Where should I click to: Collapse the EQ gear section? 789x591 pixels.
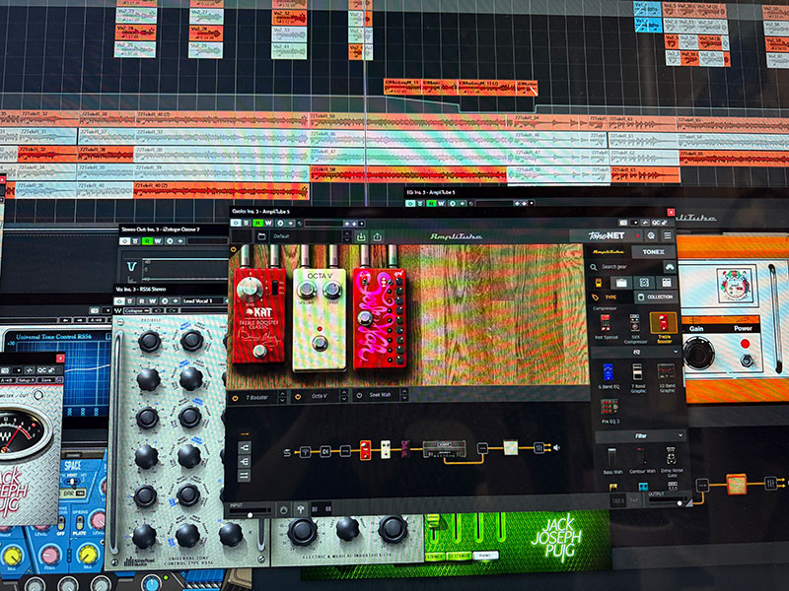[676, 352]
